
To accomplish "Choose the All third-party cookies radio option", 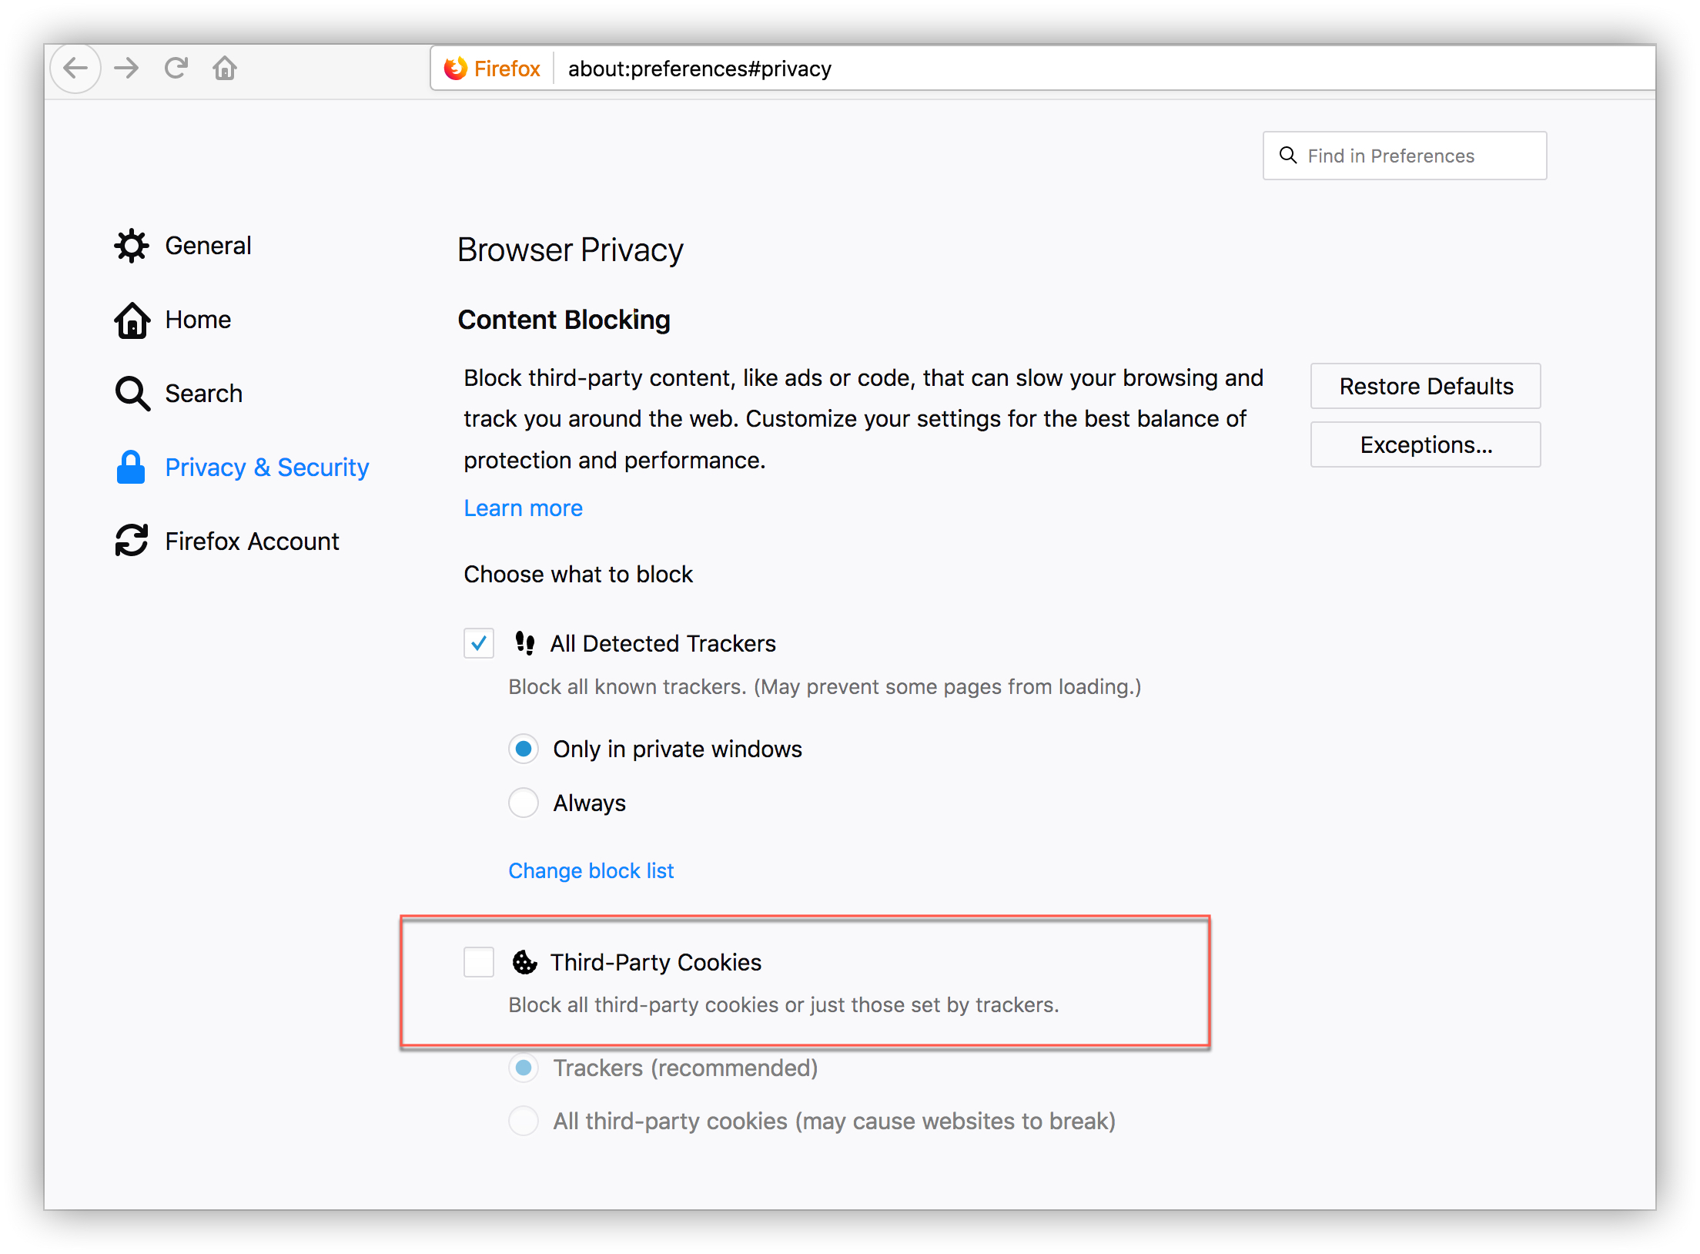I will 524,1121.
